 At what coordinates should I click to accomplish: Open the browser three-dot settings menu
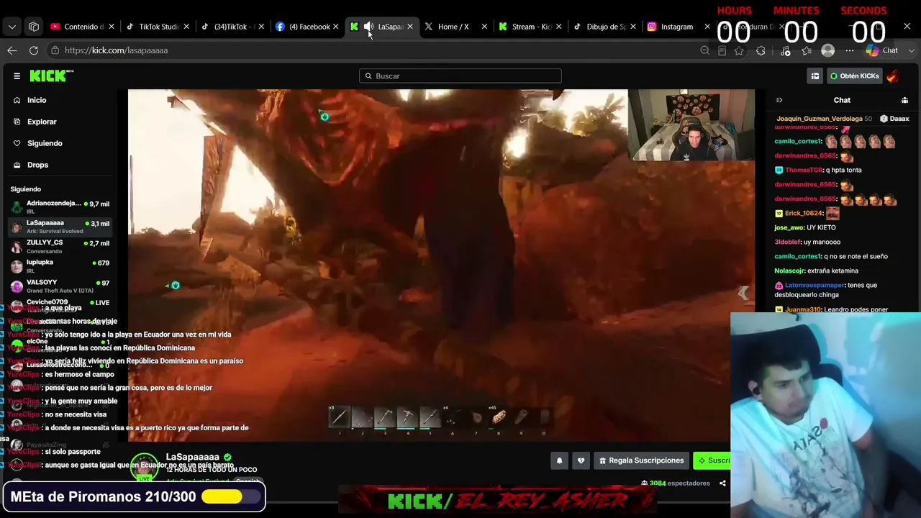(850, 50)
